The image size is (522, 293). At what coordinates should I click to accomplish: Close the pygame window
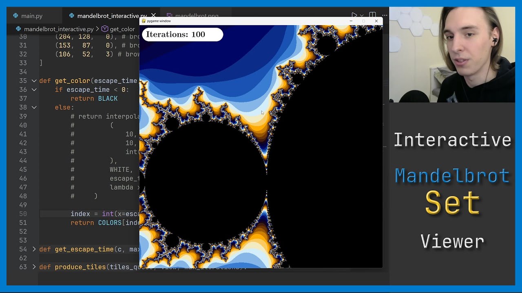click(376, 21)
